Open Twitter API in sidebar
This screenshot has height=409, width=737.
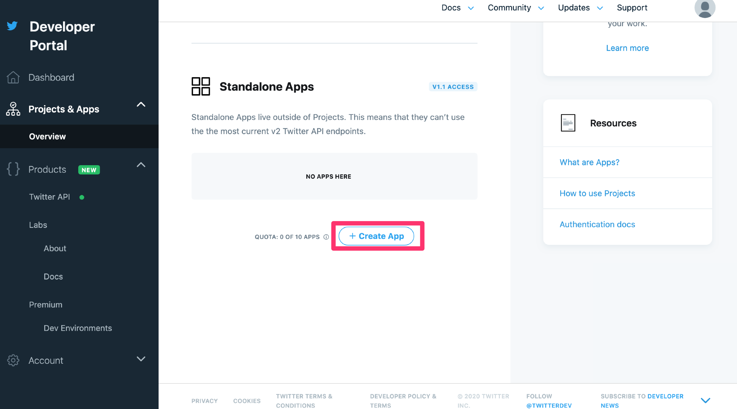(x=50, y=197)
